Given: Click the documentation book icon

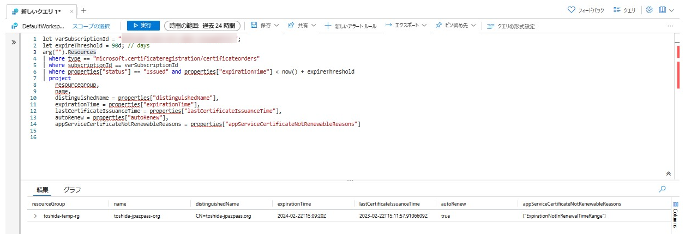Looking at the screenshot, I should (x=663, y=10).
